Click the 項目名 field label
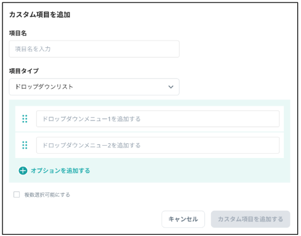 point(18,33)
